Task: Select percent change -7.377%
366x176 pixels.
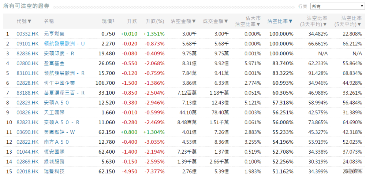Action: click(x=154, y=171)
